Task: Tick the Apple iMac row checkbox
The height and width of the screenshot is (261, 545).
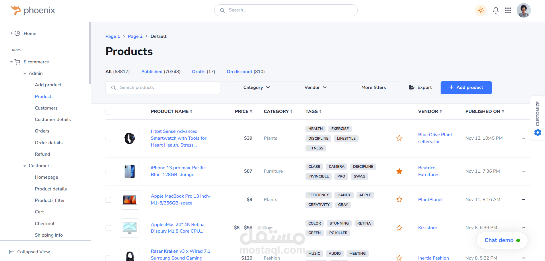Action: point(108,228)
